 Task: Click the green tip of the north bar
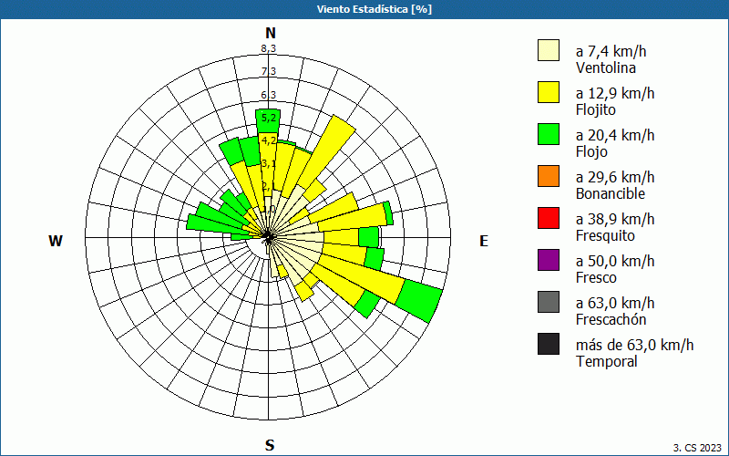pyautogui.click(x=268, y=122)
